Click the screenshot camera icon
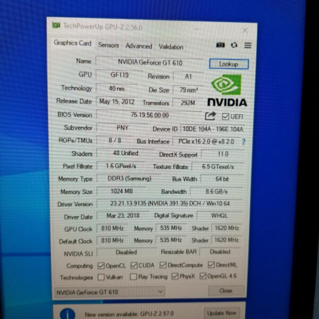 coord(220,45)
